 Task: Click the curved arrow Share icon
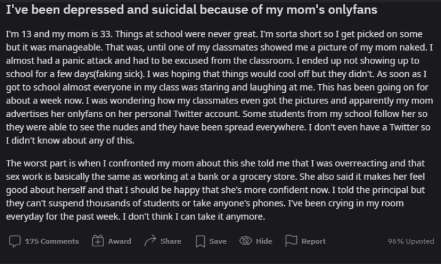click(150, 240)
